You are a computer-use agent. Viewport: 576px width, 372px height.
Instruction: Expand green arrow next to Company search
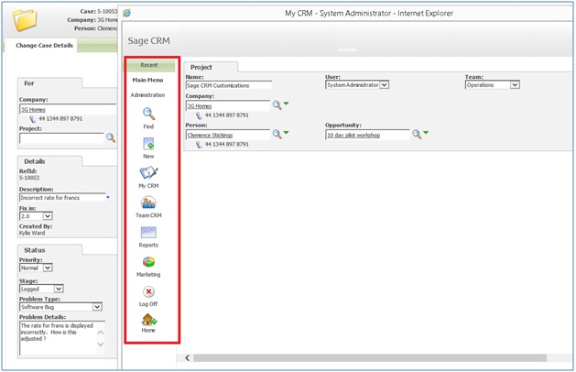coord(286,104)
